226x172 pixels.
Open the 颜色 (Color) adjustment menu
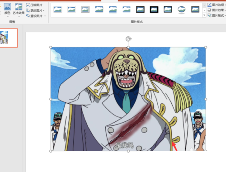point(7,10)
